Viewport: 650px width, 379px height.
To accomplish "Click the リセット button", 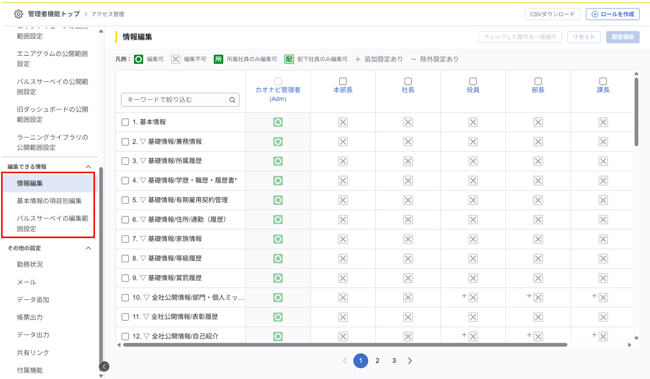I will click(x=584, y=37).
